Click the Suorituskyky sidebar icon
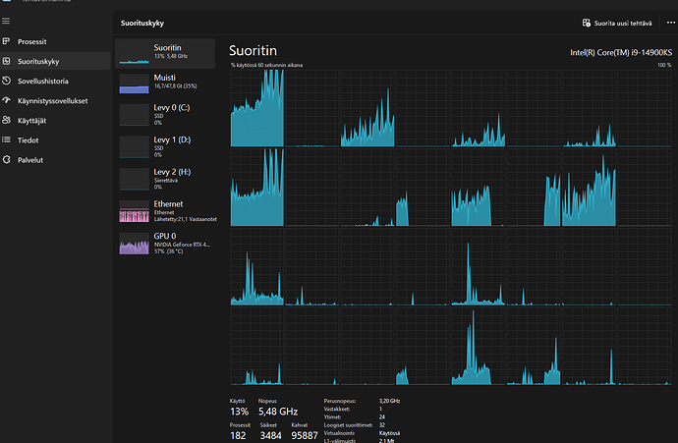678x443 pixels. [8, 62]
